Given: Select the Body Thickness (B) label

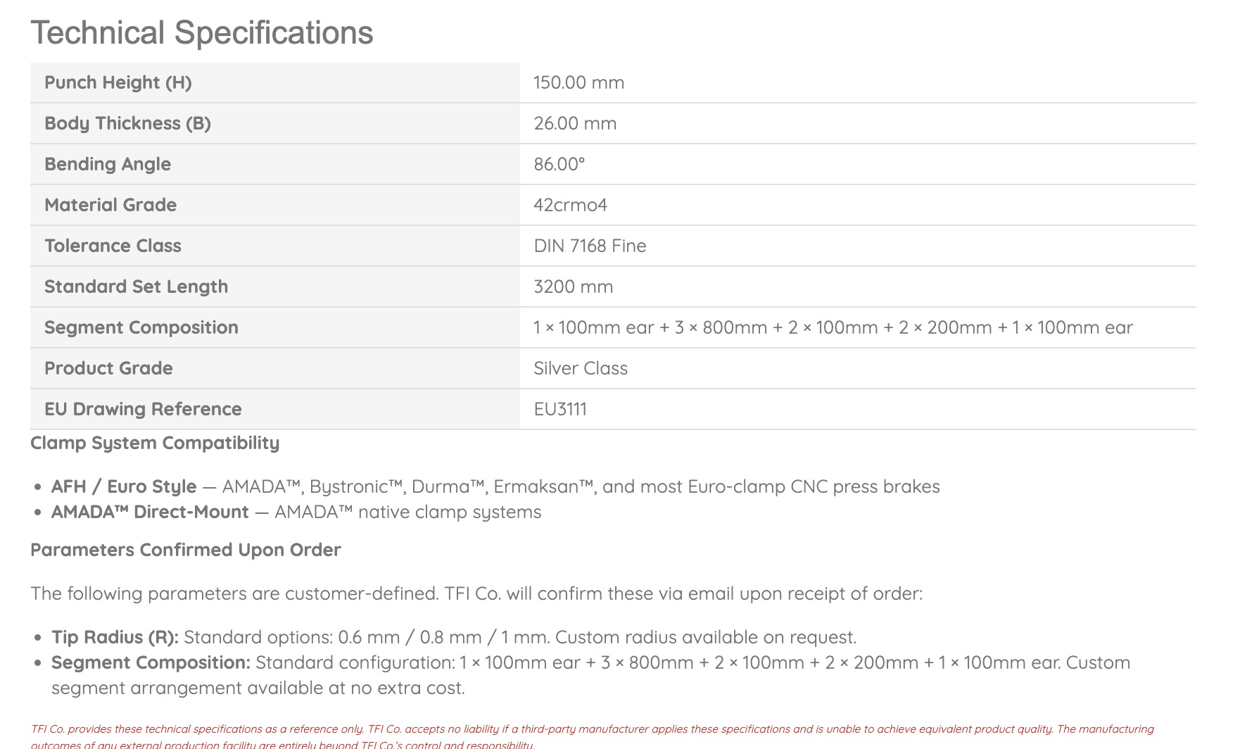Looking at the screenshot, I should [127, 123].
